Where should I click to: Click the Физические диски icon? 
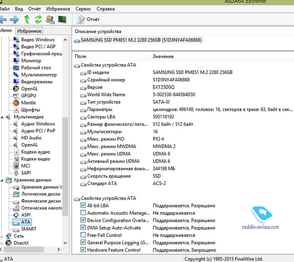(x=16, y=202)
